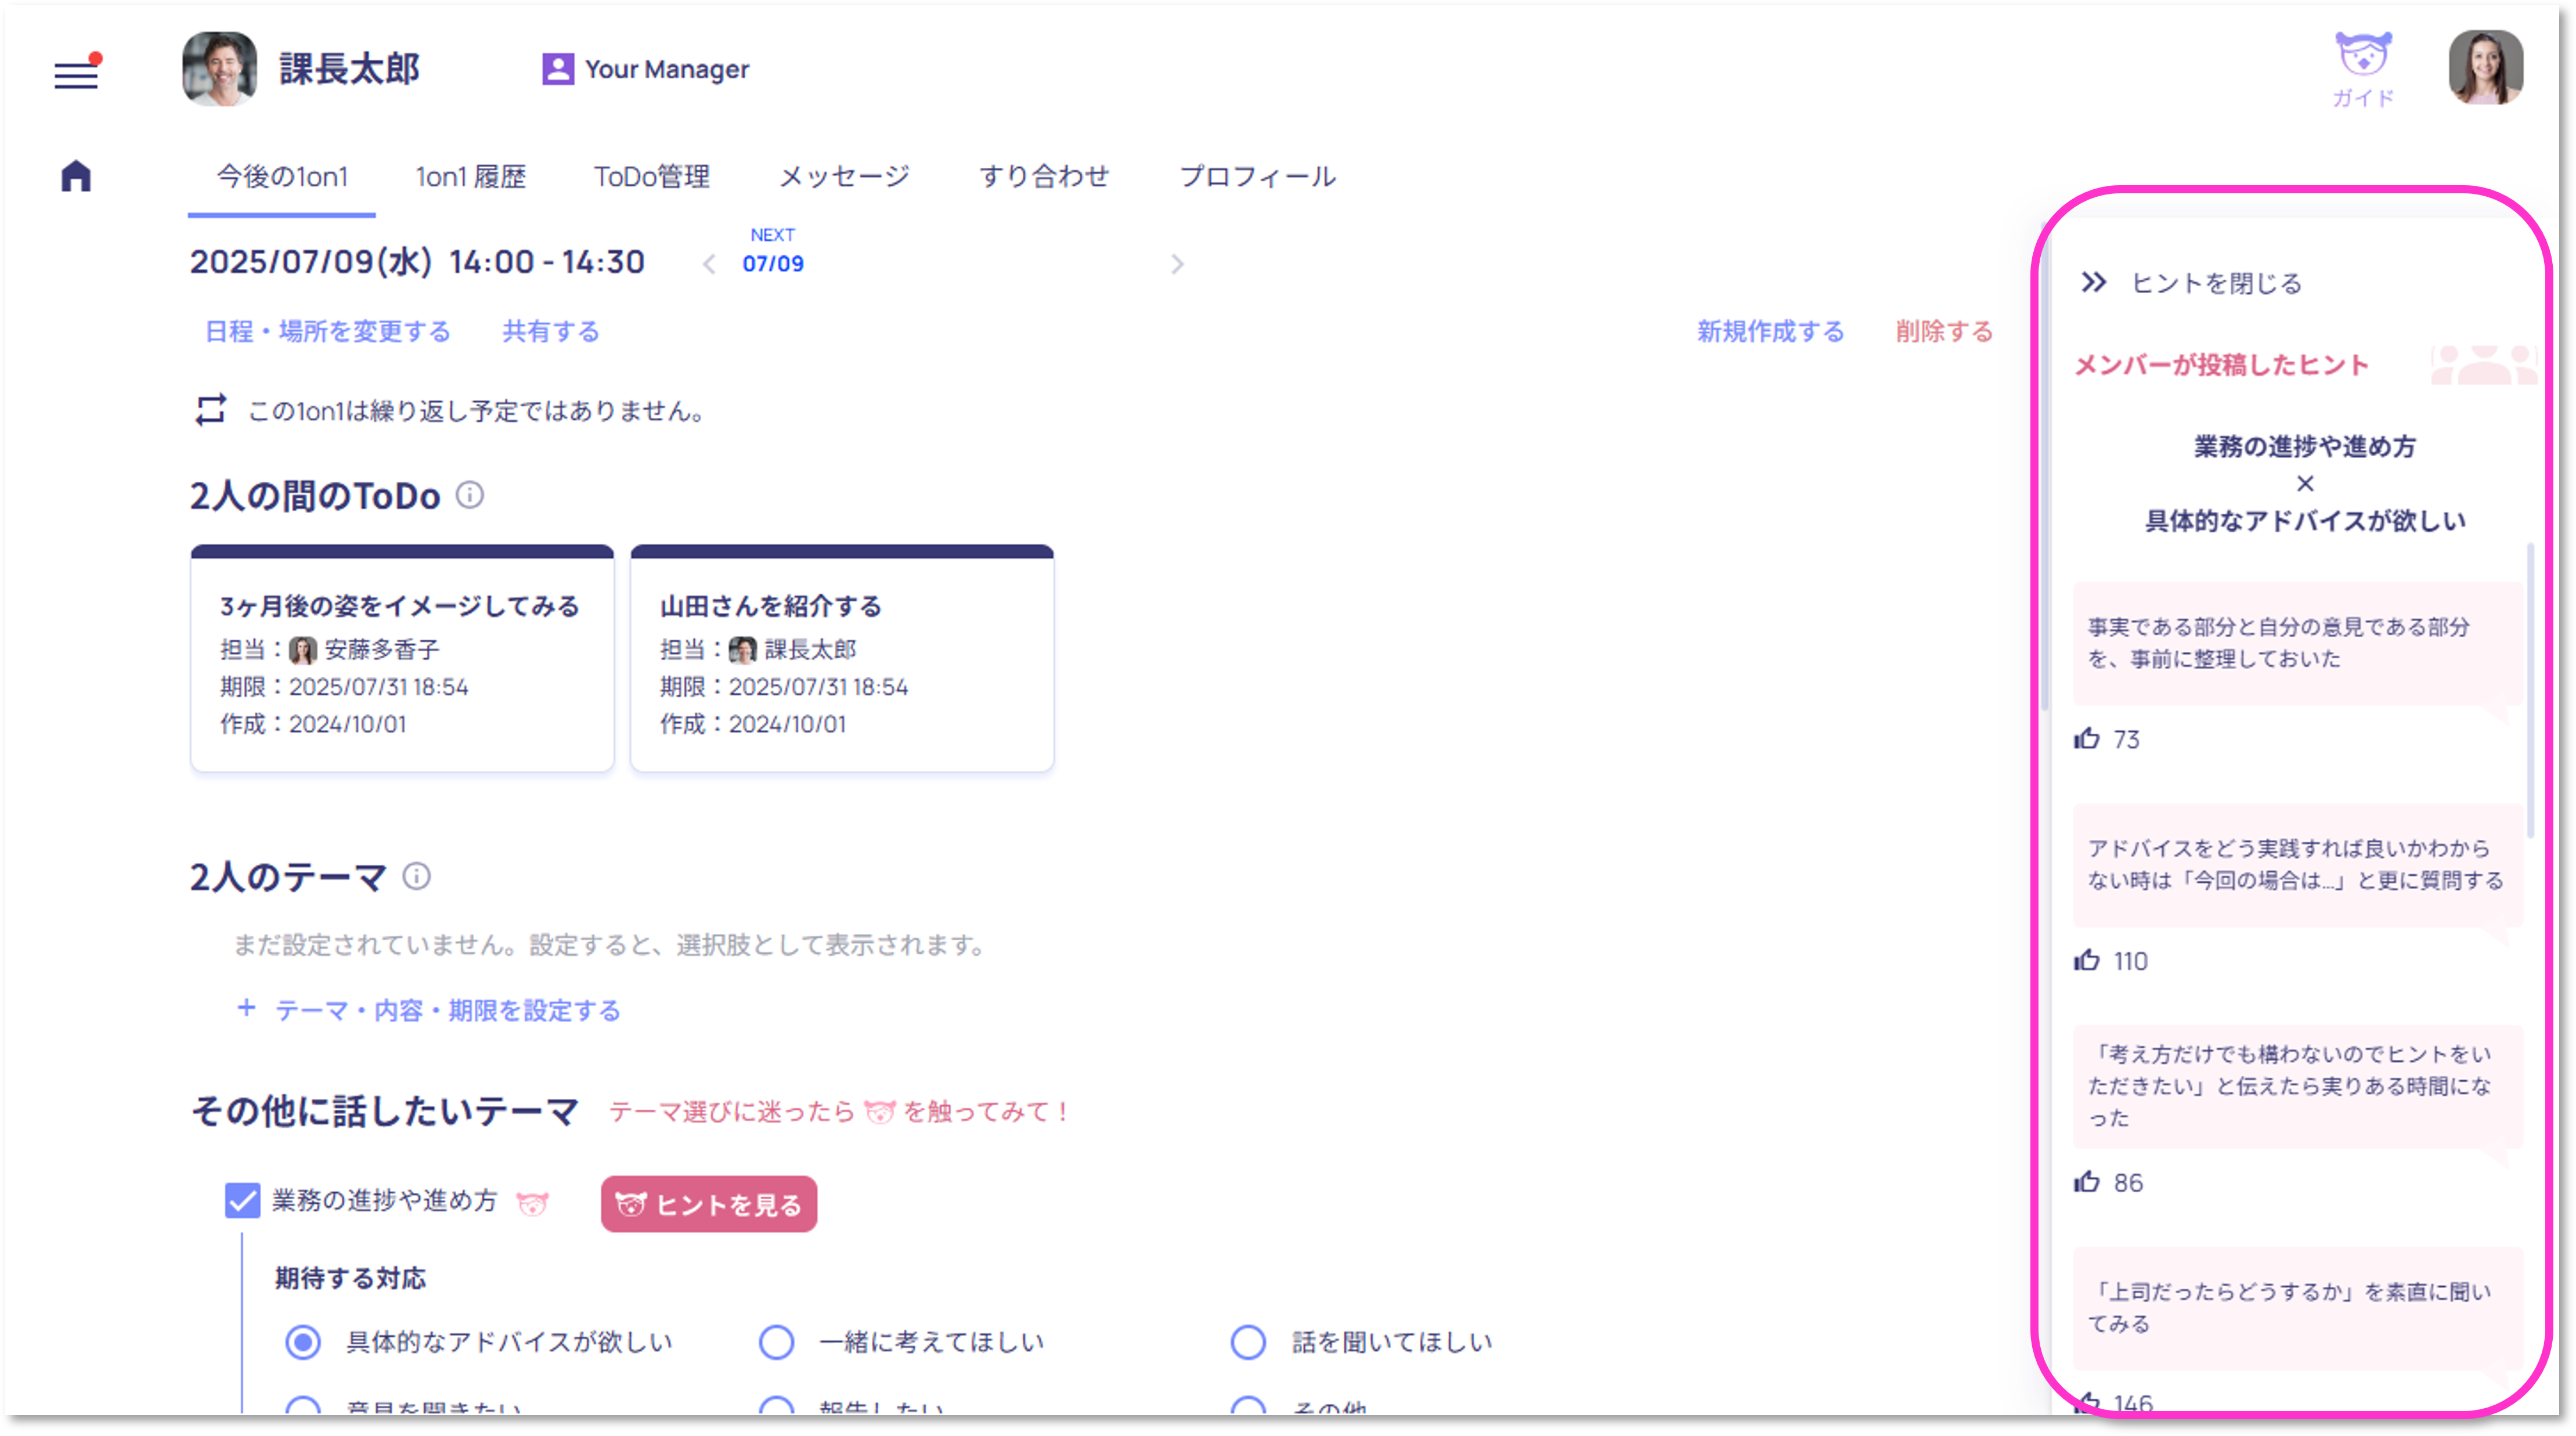Open the 3ヶ月後の姿をイメージしてみる ToDo card
Viewport: 2576px width, 1436px height.
[402, 658]
